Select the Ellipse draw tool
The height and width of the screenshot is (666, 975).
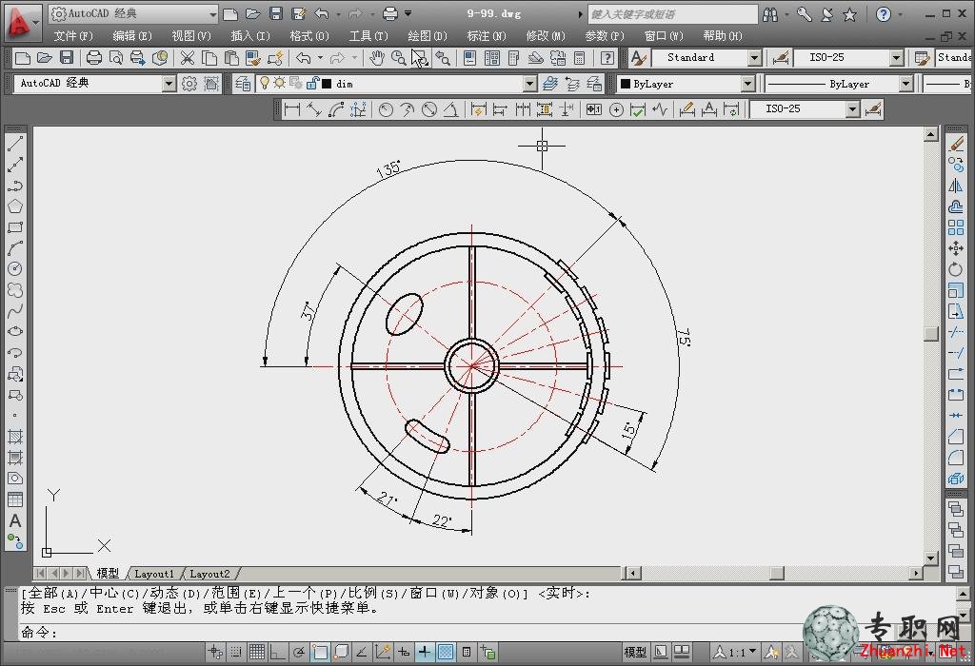tap(15, 332)
